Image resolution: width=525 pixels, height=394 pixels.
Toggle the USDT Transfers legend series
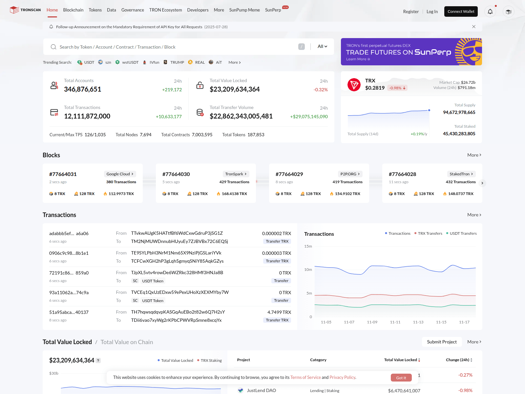(x=461, y=233)
